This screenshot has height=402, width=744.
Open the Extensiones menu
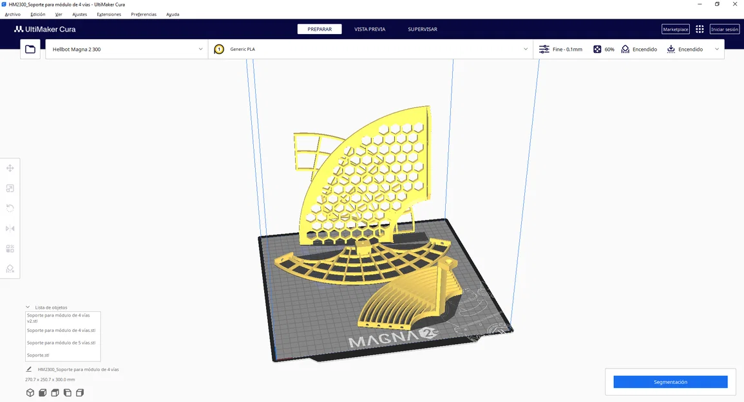pos(109,14)
